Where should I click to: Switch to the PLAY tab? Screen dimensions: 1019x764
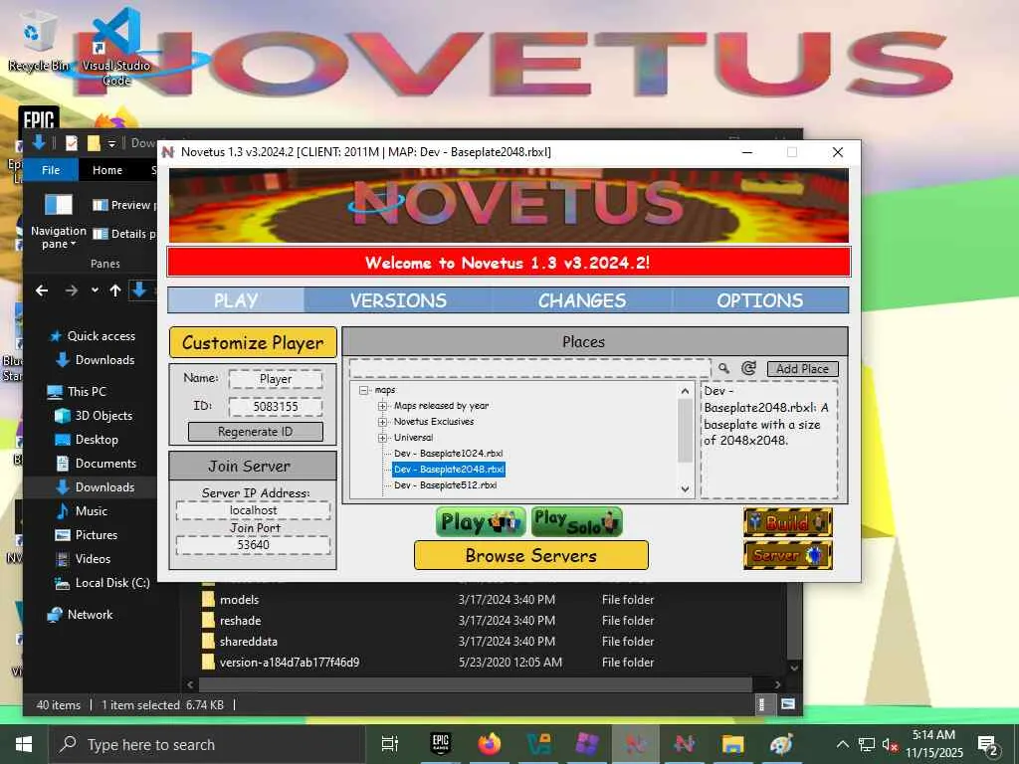click(x=236, y=300)
